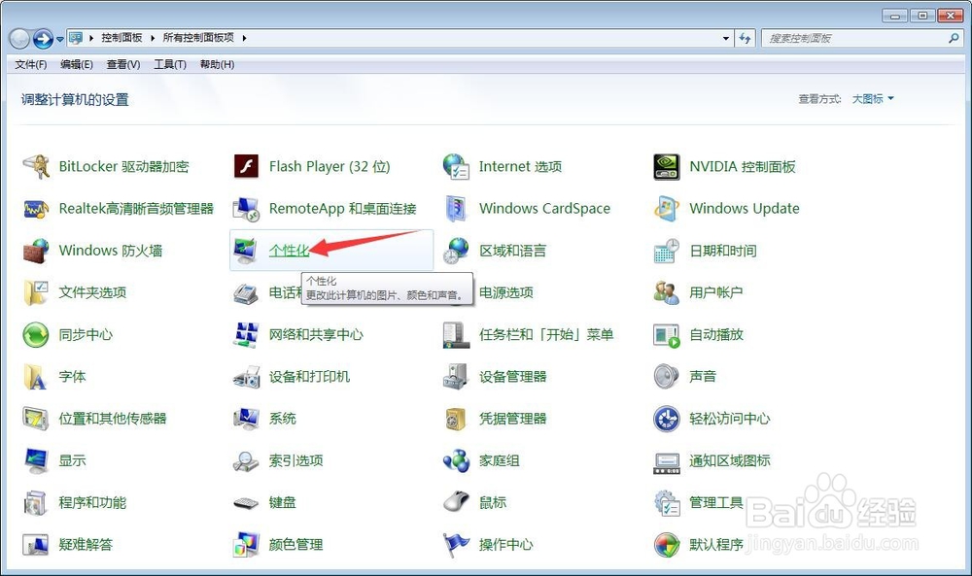Open the 帮助(H) menu
972x576 pixels.
point(217,64)
